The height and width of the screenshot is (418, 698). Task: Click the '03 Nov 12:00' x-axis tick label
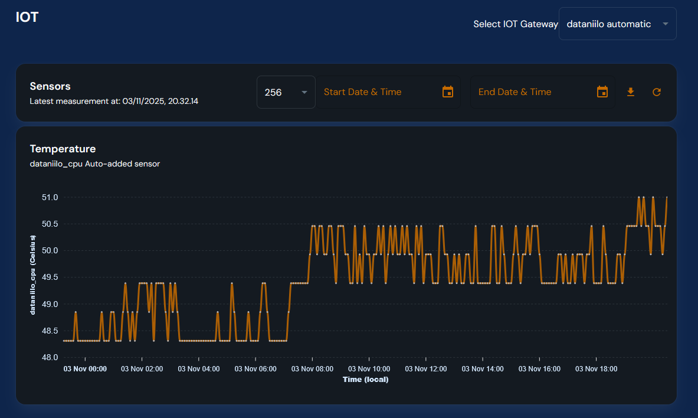point(426,369)
